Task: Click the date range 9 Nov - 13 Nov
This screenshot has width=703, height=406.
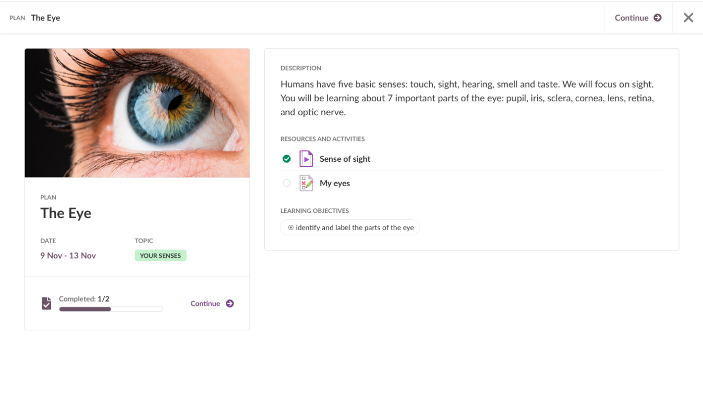Action: point(68,256)
